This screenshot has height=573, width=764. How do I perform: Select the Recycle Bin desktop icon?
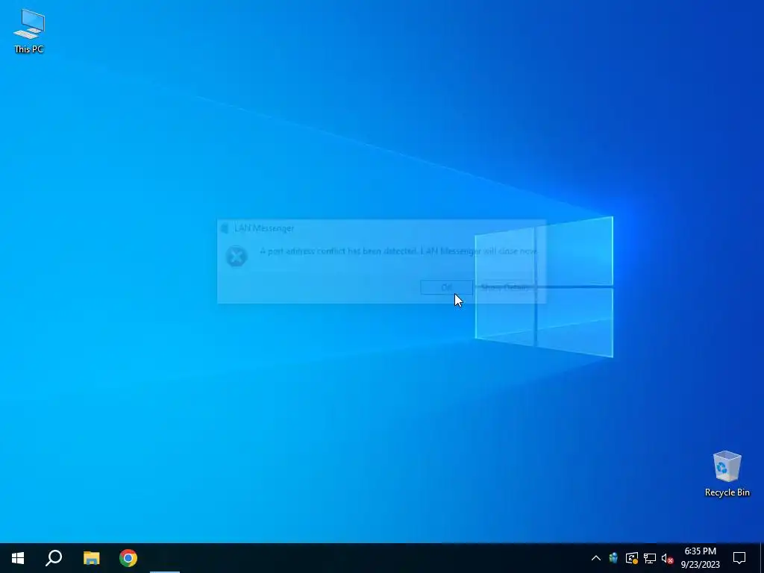(x=727, y=474)
